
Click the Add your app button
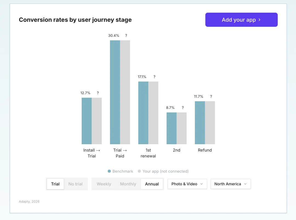point(241,20)
